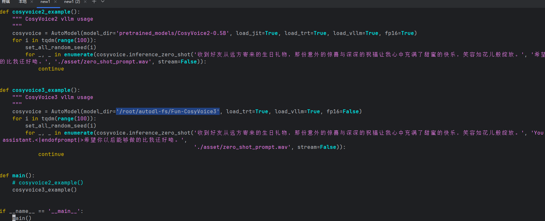Screen dimensions: 545x221
Task: Select the new1 terminal tab
Action: tap(45, 2)
